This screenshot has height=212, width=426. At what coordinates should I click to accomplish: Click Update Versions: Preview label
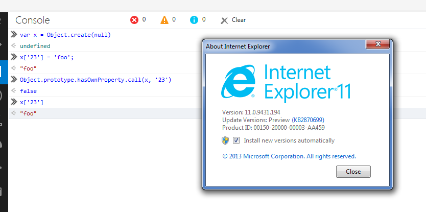point(256,120)
